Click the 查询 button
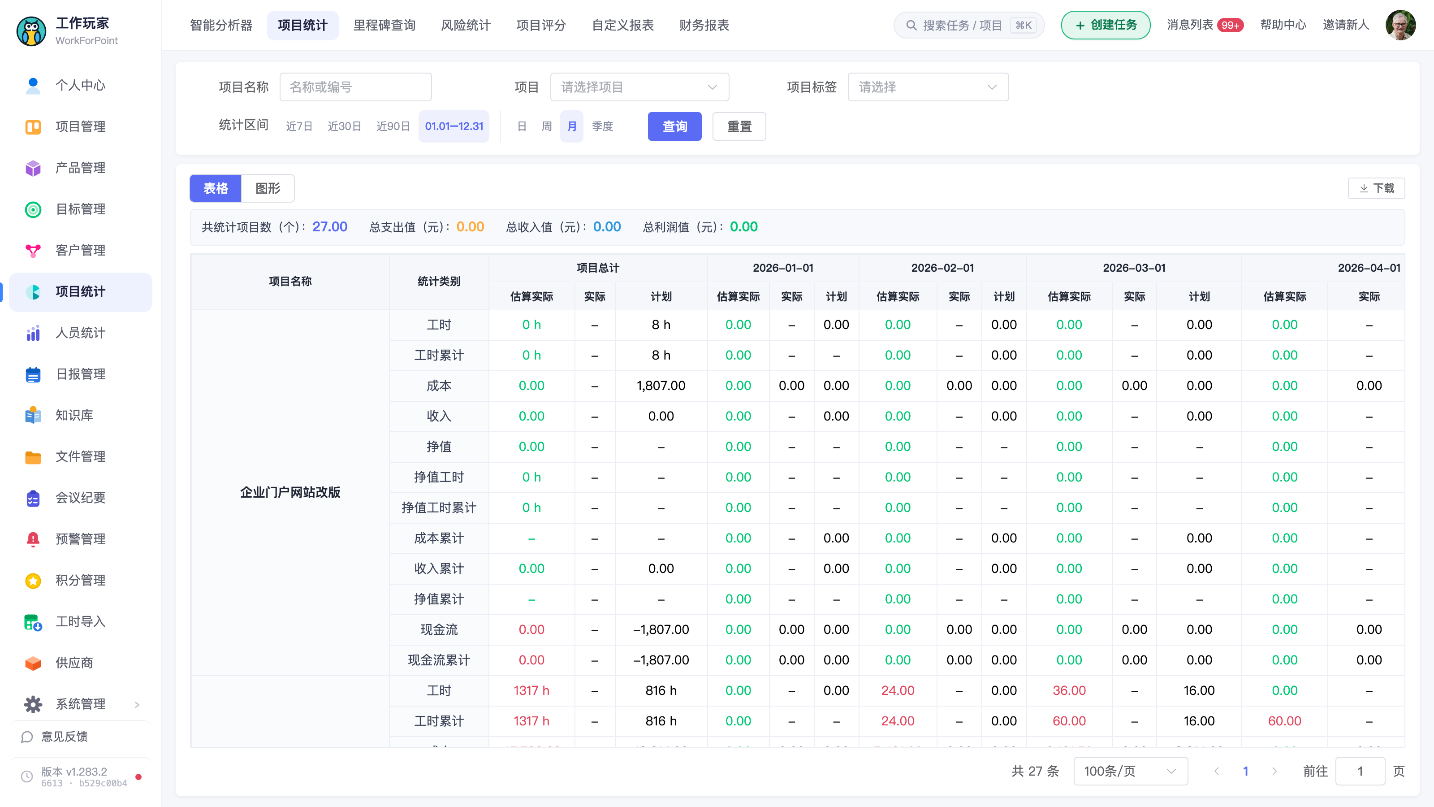Viewport: 1434px width, 807px height. [675, 126]
